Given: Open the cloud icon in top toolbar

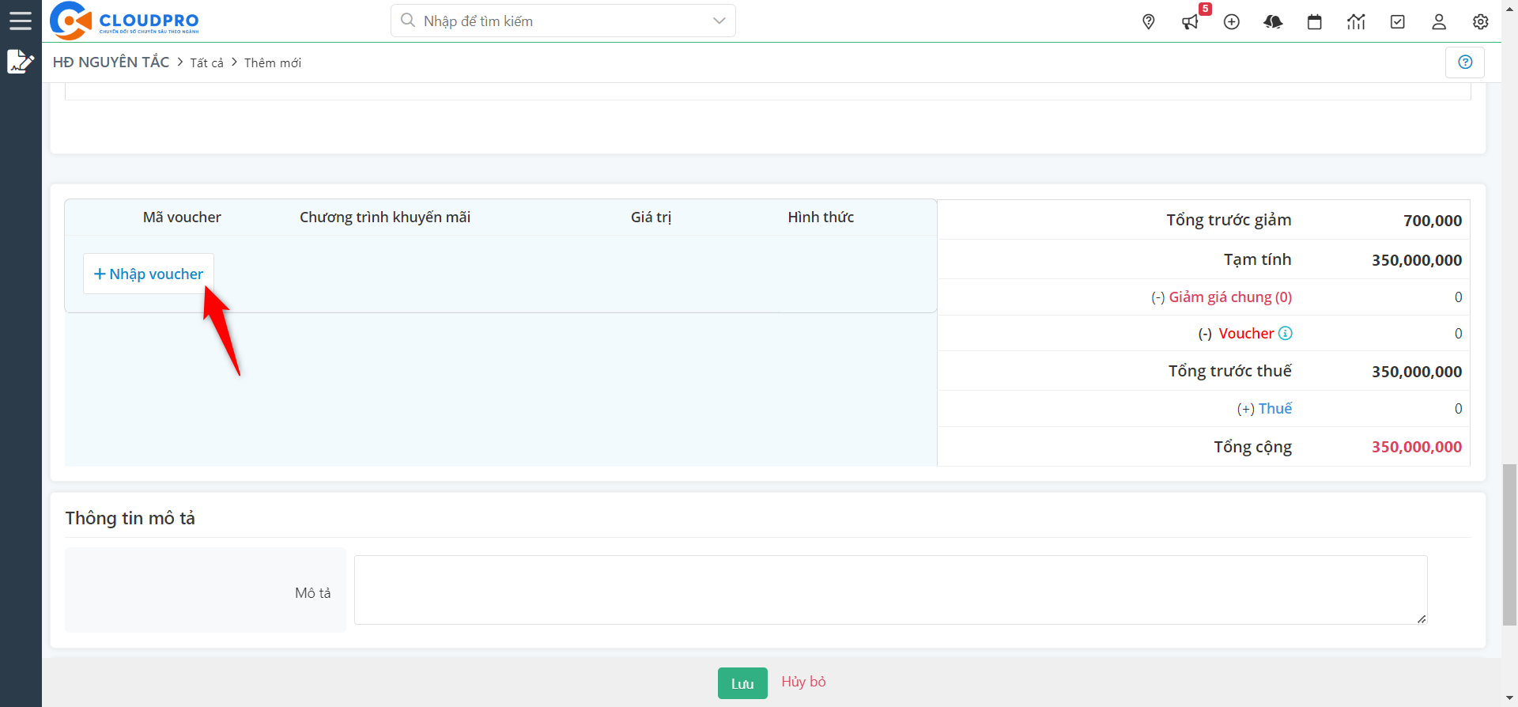Looking at the screenshot, I should (1273, 22).
